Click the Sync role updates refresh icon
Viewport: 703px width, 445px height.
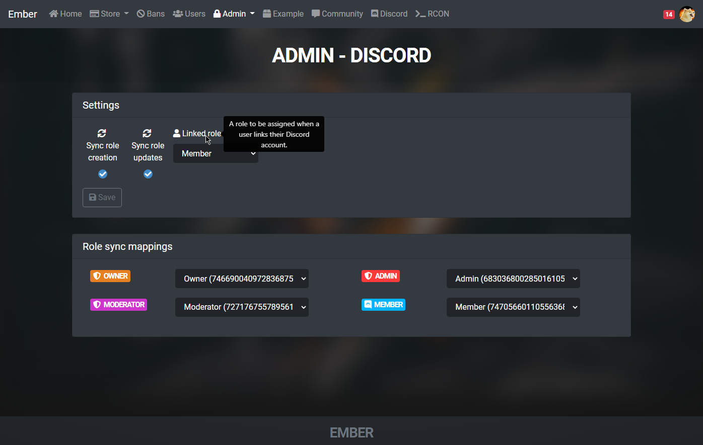(x=147, y=133)
